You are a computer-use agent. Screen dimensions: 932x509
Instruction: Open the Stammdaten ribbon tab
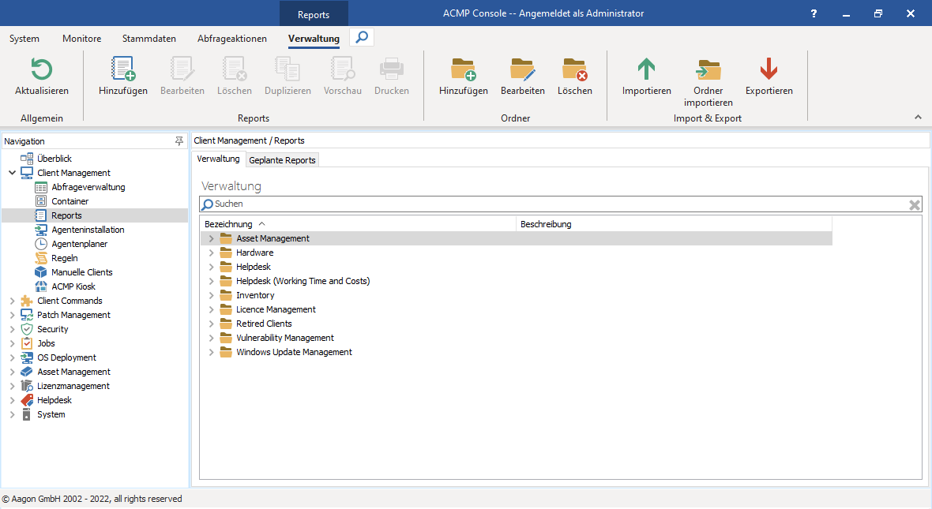[149, 39]
